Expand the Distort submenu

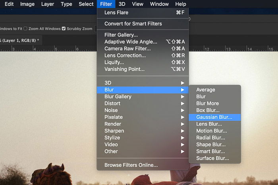click(143, 103)
